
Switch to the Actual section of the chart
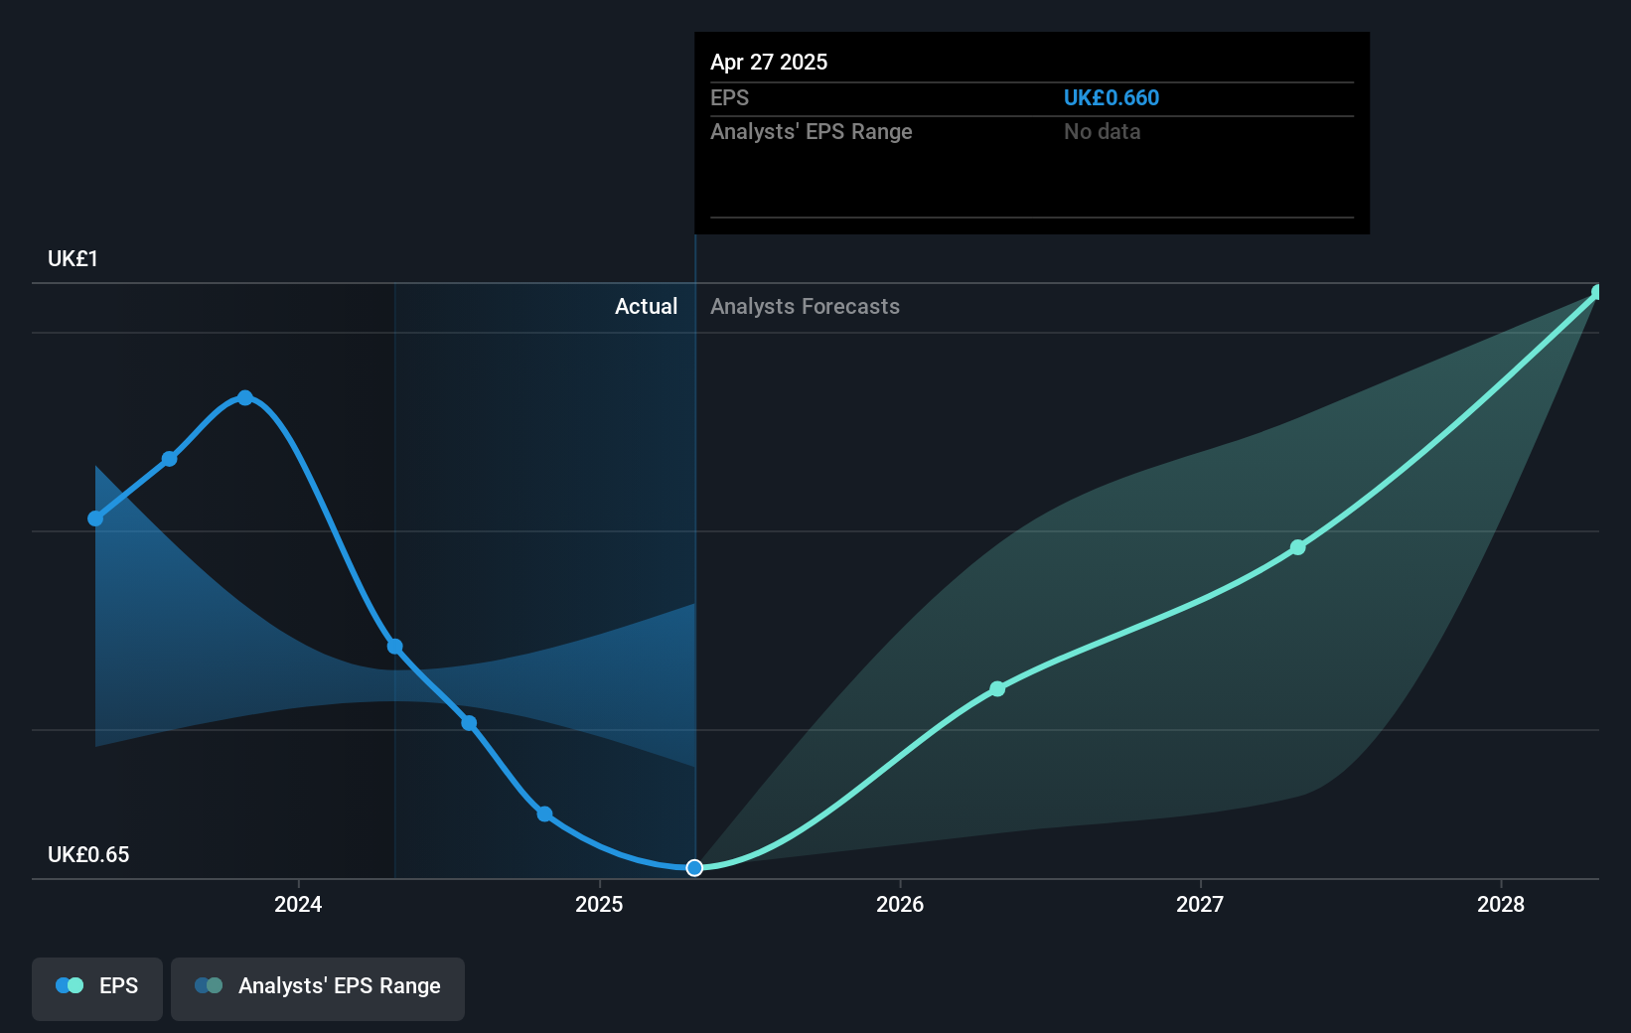[x=646, y=307]
